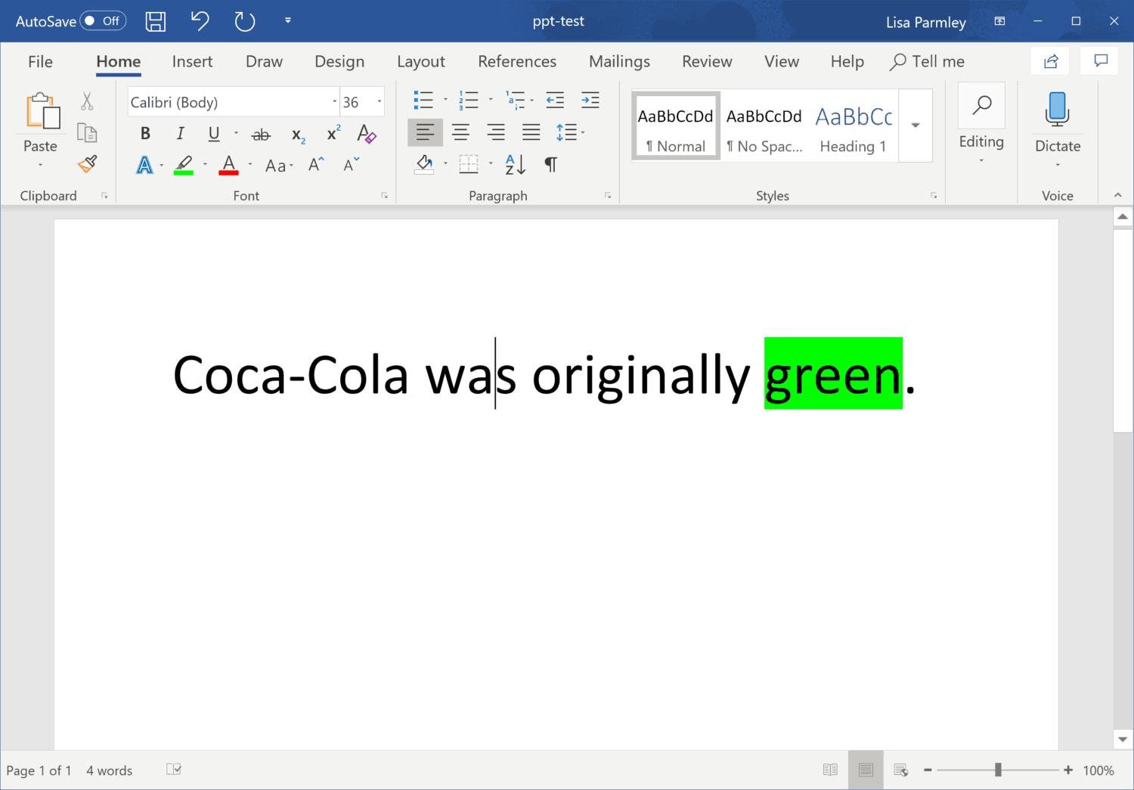Viewport: 1134px width, 790px height.
Task: Justify the paragraph text
Action: pos(531,132)
